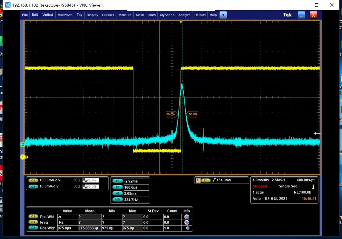Click the channel 2 ground reference marker
The image size is (342, 239).
tap(23, 144)
